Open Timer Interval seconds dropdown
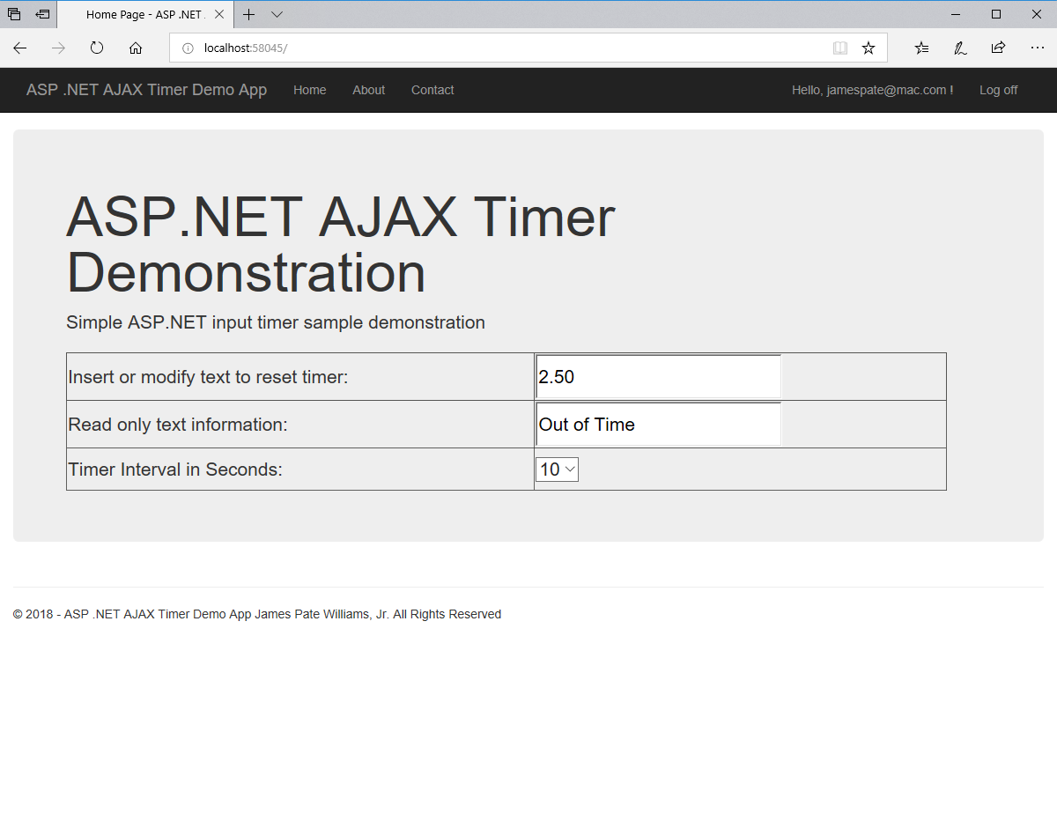Image resolution: width=1057 pixels, height=821 pixels. click(557, 470)
